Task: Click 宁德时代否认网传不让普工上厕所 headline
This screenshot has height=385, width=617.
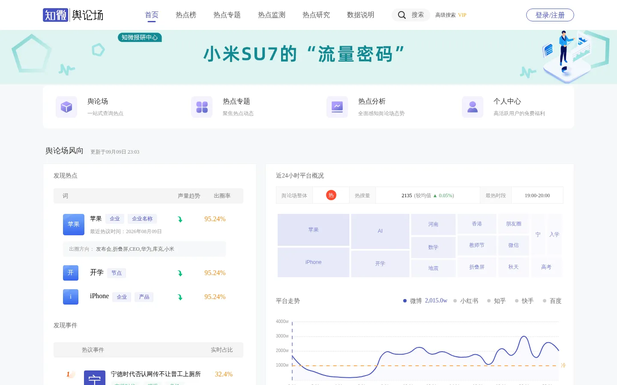Action: pyautogui.click(x=156, y=374)
